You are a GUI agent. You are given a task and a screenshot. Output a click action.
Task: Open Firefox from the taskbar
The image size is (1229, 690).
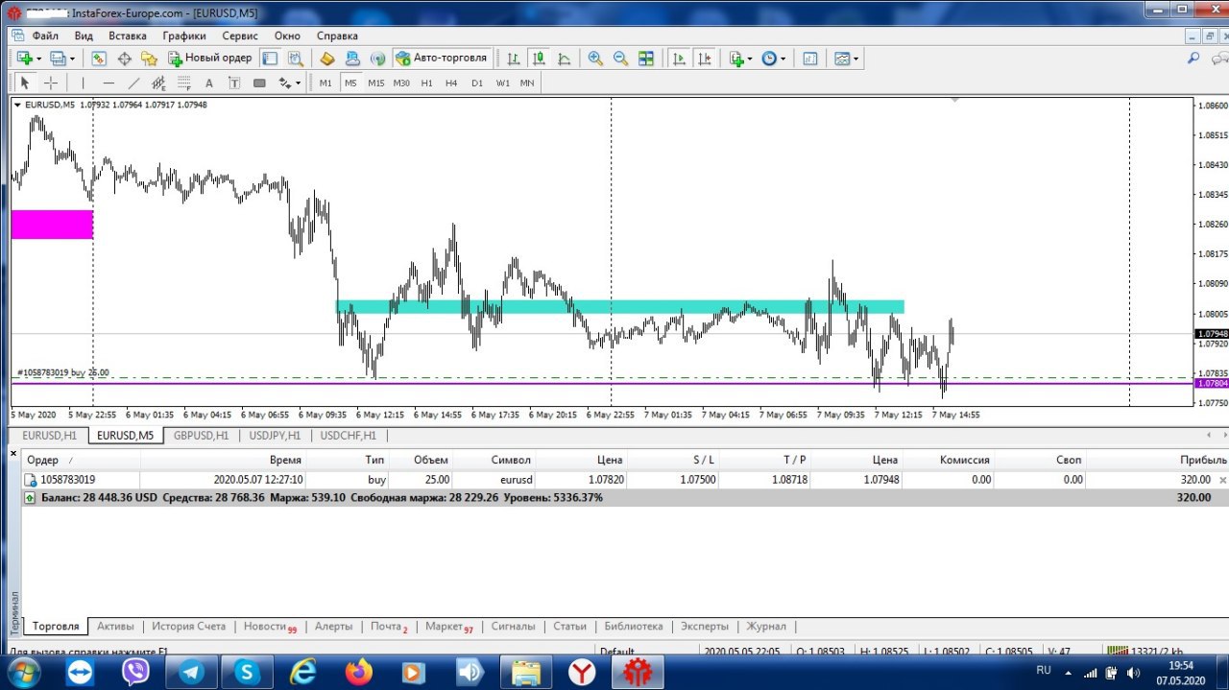[359, 673]
